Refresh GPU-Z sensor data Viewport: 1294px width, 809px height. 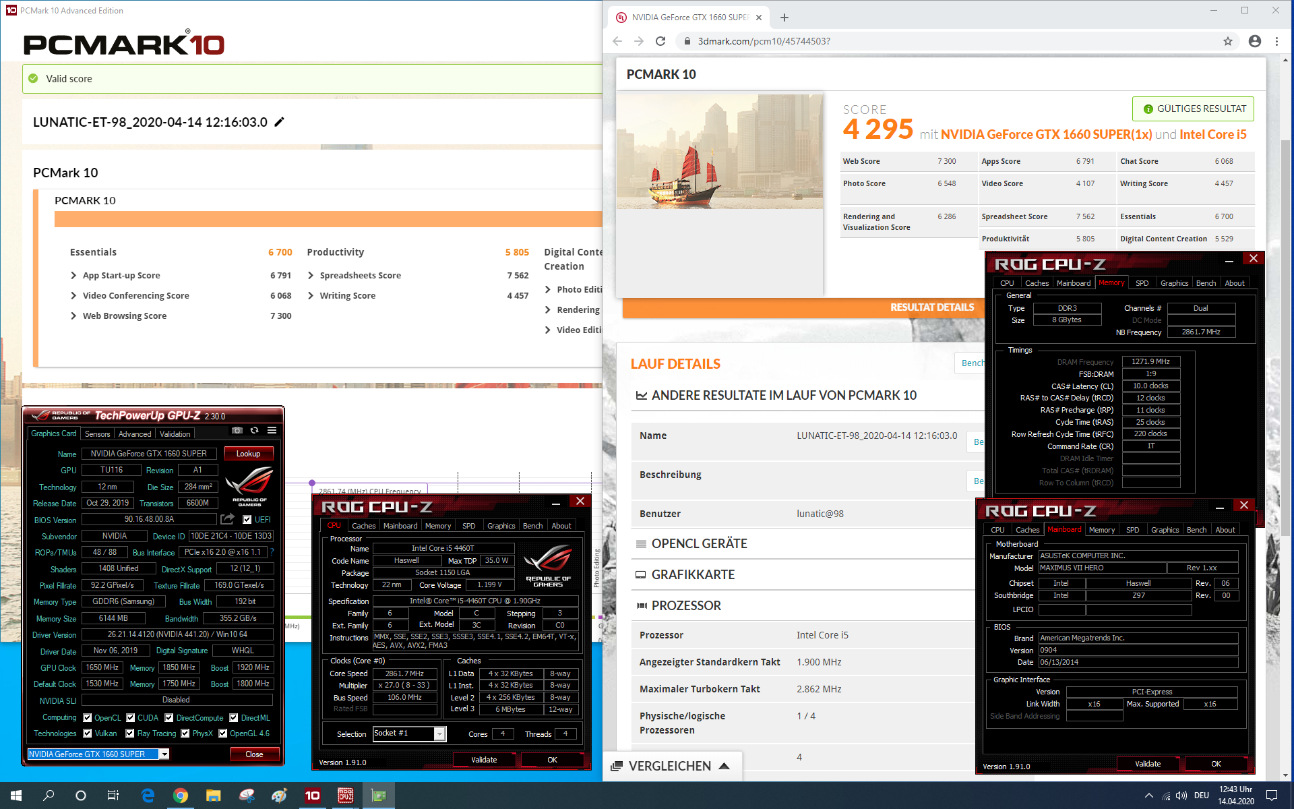coord(255,430)
